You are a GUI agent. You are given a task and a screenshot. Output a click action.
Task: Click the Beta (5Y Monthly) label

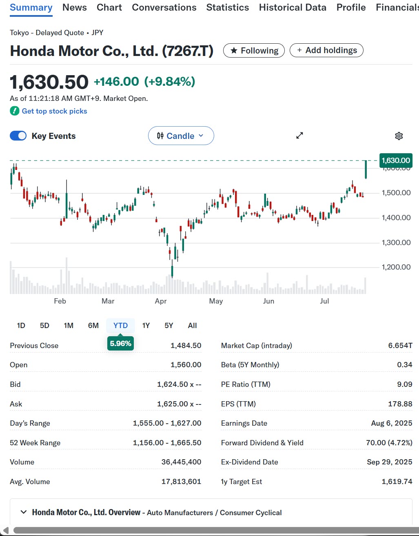click(x=250, y=365)
